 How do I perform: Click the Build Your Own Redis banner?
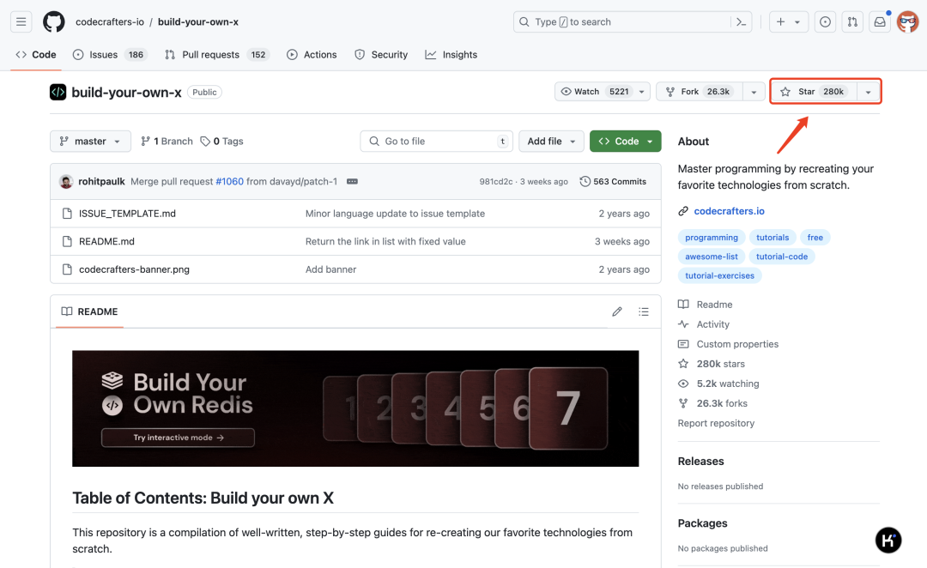355,408
